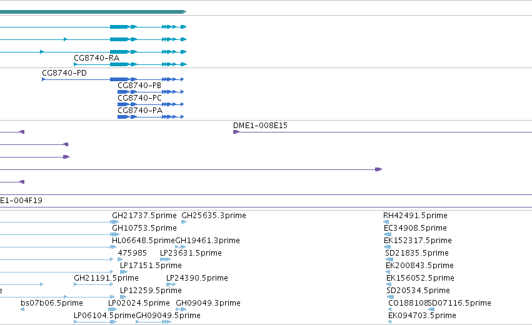This screenshot has height=325, width=532.
Task: Click the LP23631.5prime label
Action: coord(191,253)
